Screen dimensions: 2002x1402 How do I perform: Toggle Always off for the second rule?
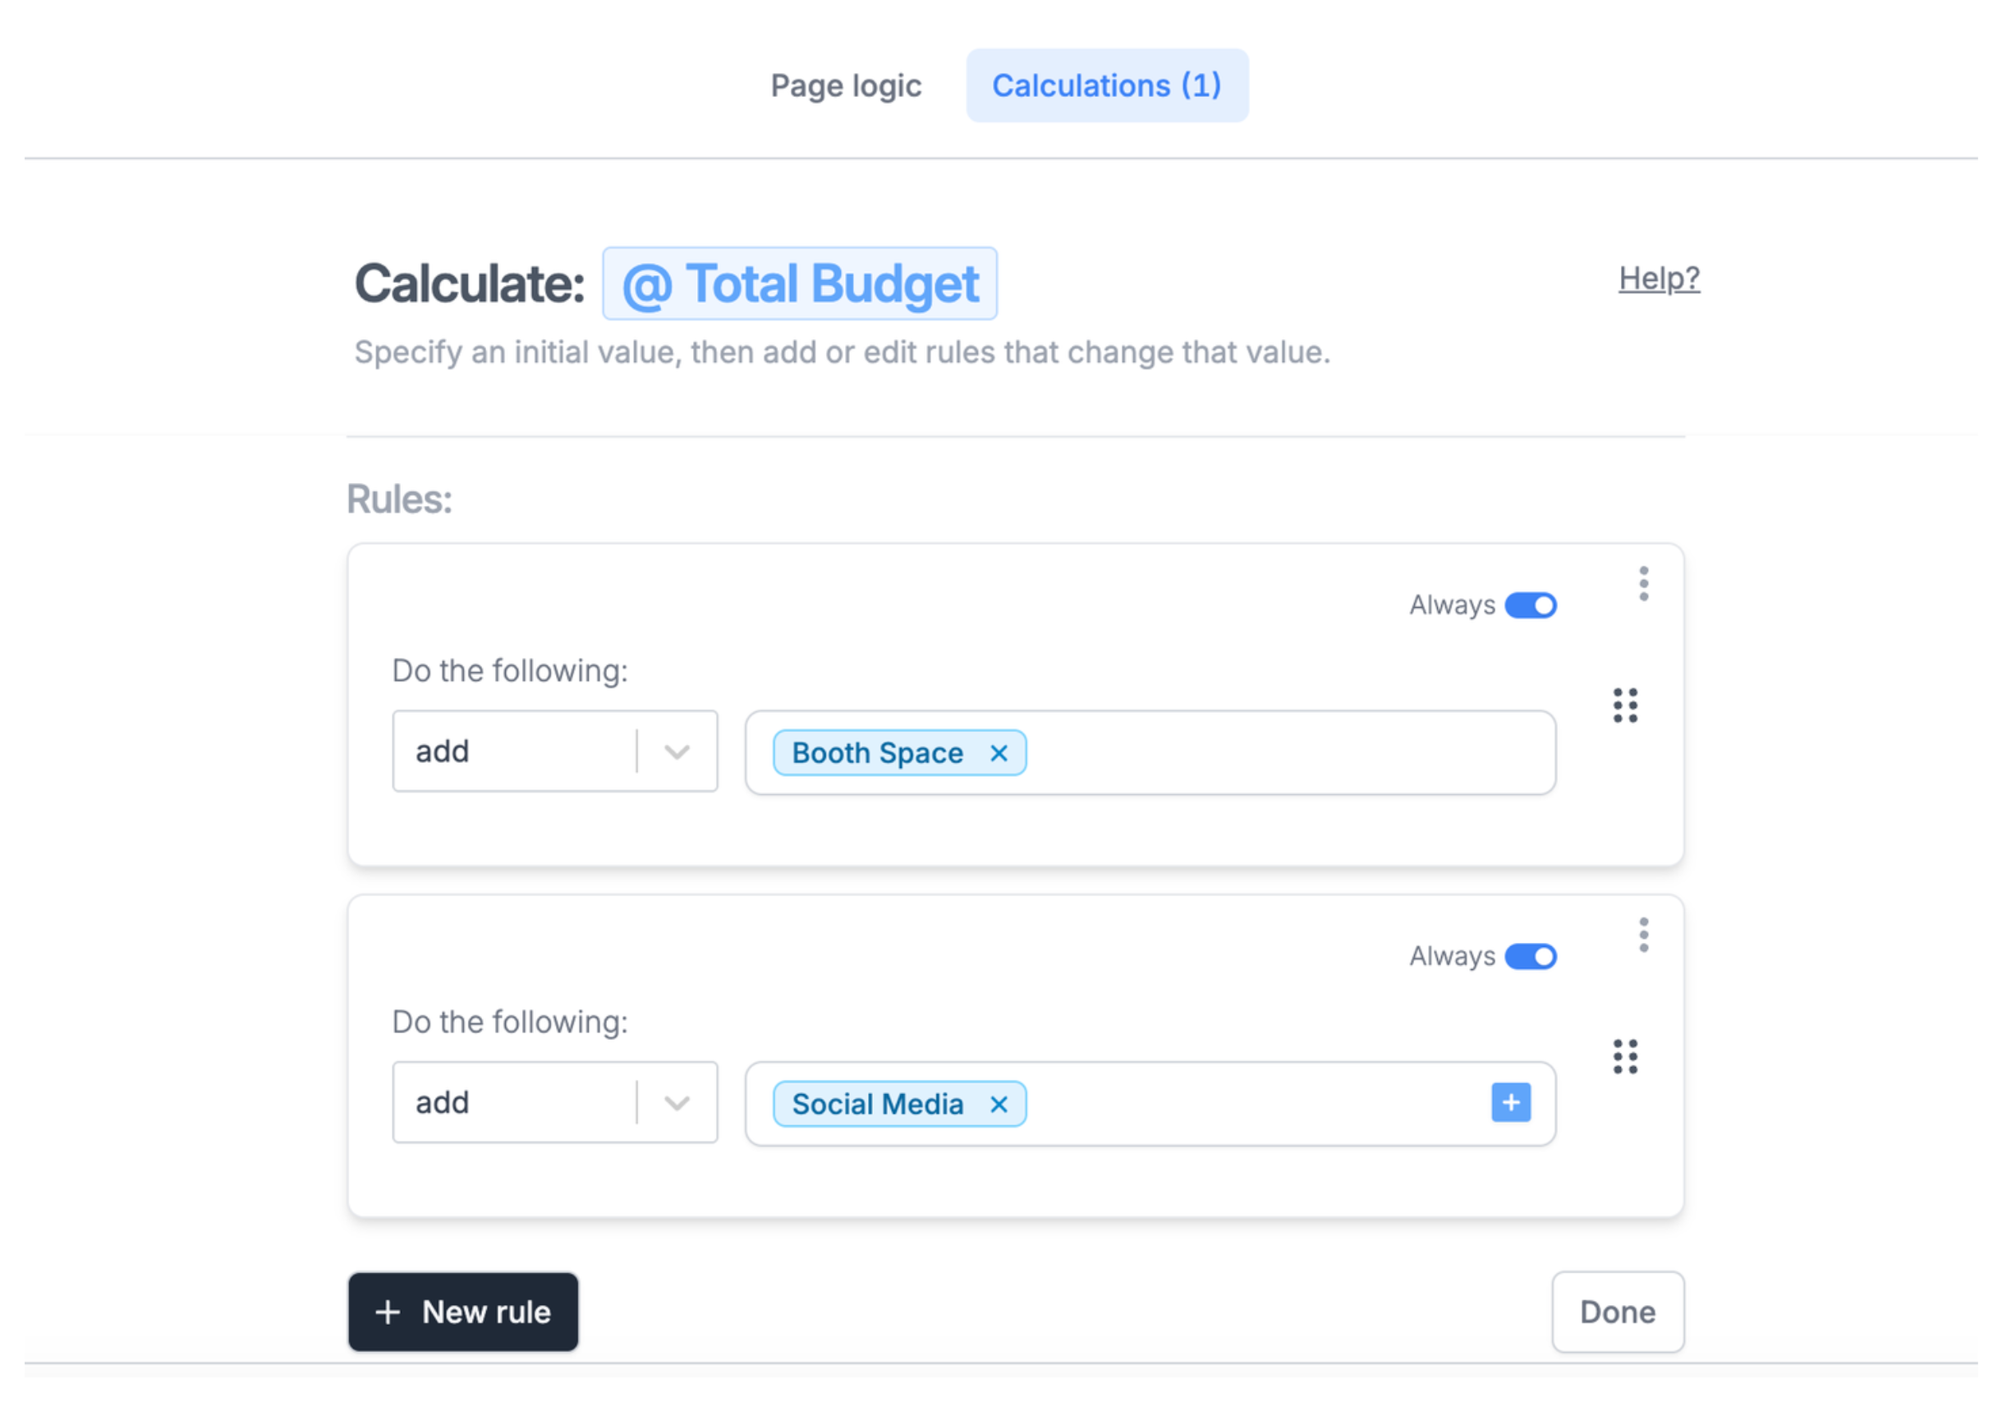pos(1531,957)
